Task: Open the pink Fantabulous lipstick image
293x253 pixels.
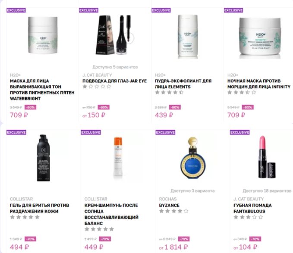Action: tap(267, 157)
